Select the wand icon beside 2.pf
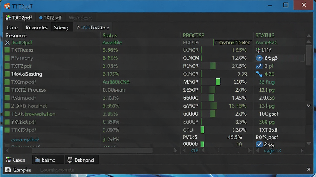This screenshot has width=316, height=177. 259,66
